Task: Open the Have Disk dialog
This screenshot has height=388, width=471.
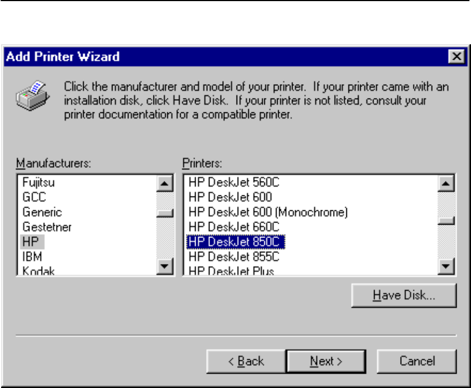Action: point(404,296)
